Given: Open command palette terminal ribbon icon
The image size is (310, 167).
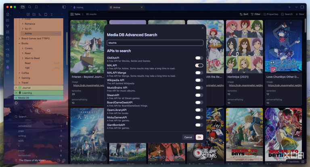Looking at the screenshot, I should pyautogui.click(x=8, y=44).
